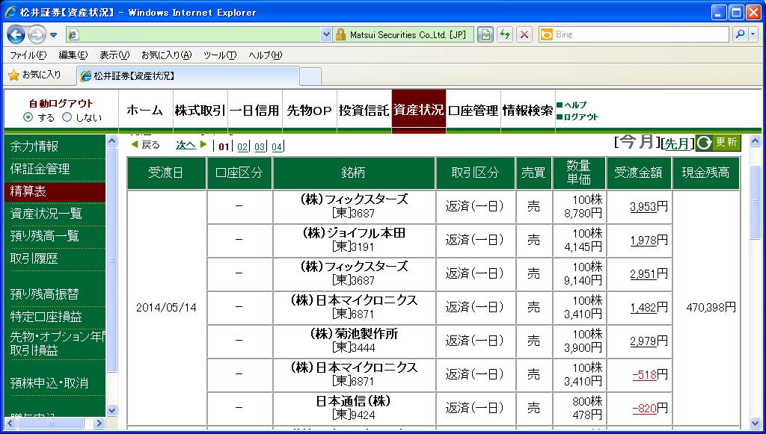Click the main page scrollbar up arrow
Screen dimensions: 766x434
pos(756,140)
